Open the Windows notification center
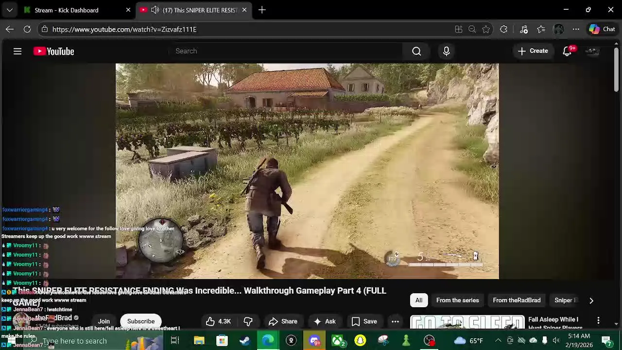This screenshot has height=350, width=622. (606, 341)
